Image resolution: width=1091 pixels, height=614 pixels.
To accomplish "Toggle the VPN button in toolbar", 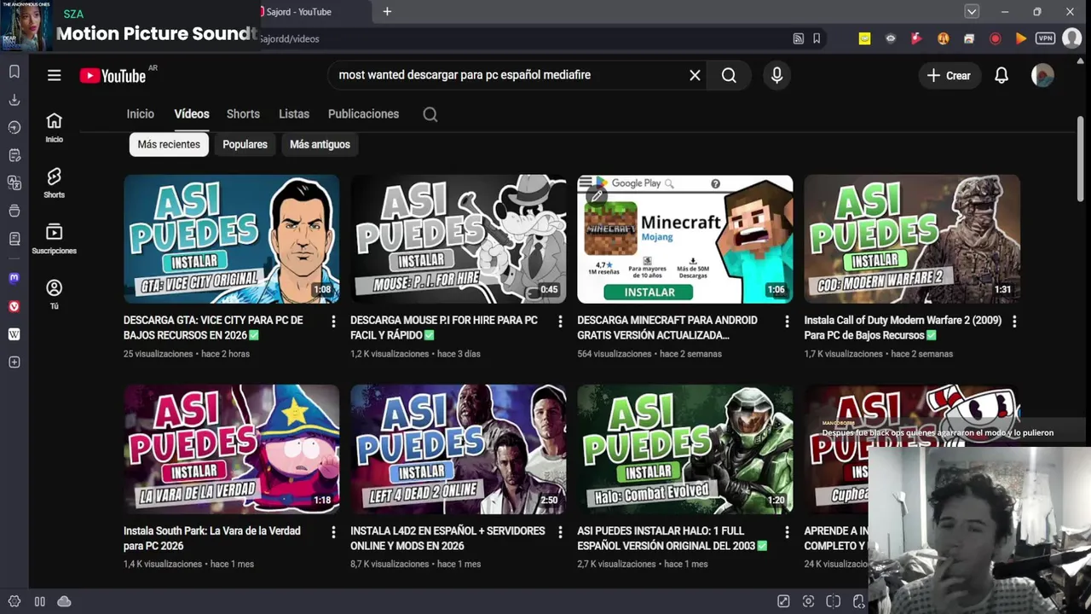I will (1045, 38).
